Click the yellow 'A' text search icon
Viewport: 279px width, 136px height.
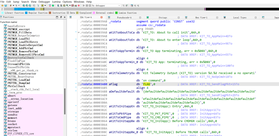click(42, 5)
